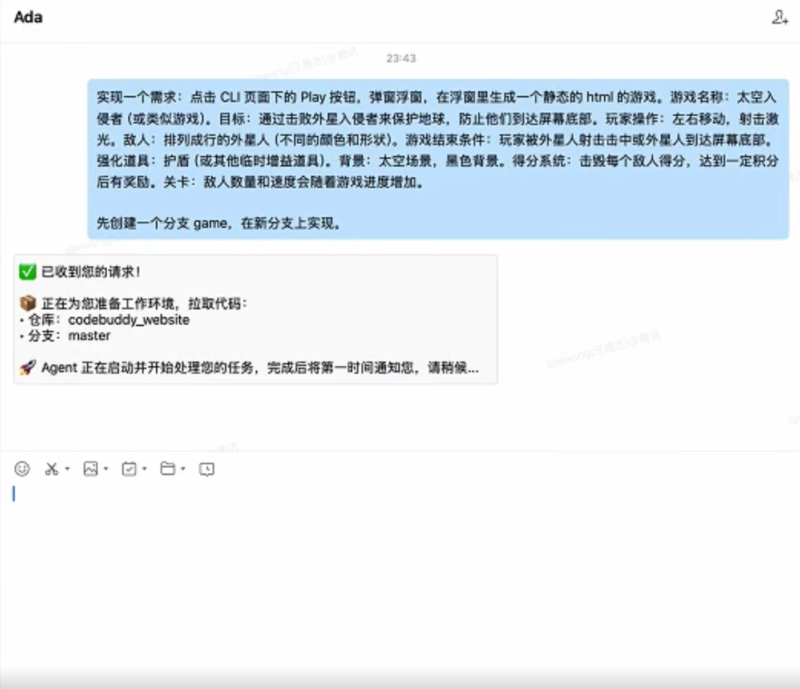Open the scissors tool dropdown arrow
800x689 pixels.
tap(67, 469)
